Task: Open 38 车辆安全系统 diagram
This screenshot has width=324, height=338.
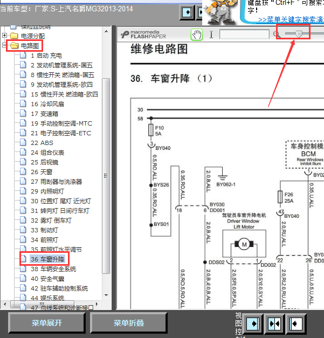Action: pyautogui.click(x=53, y=269)
